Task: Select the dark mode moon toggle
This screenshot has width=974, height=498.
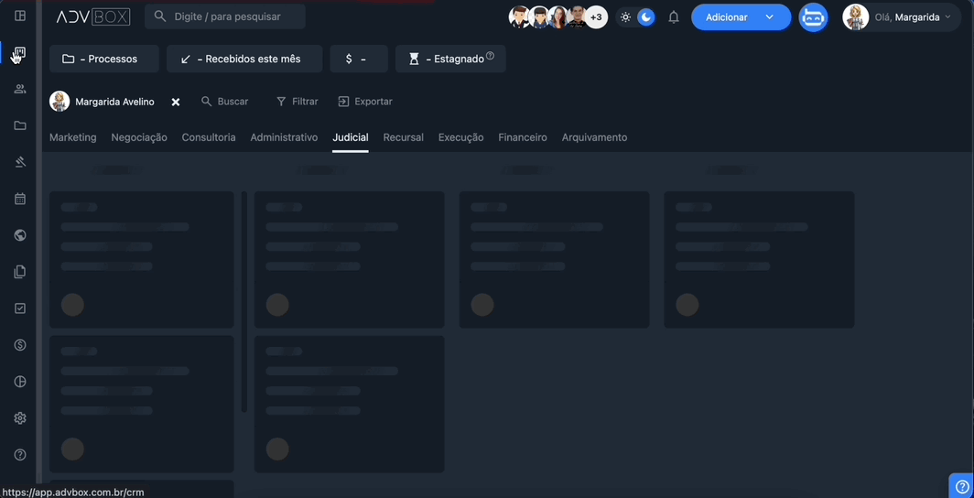Action: pyautogui.click(x=646, y=17)
